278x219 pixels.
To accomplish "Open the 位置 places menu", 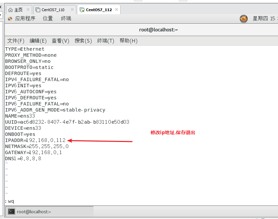I will (48, 19).
